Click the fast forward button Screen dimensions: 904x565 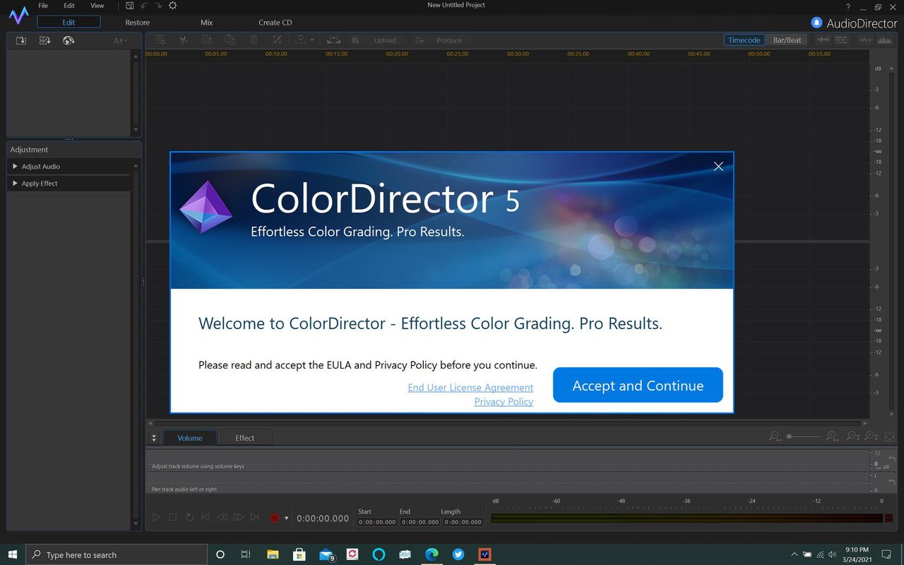coord(239,518)
